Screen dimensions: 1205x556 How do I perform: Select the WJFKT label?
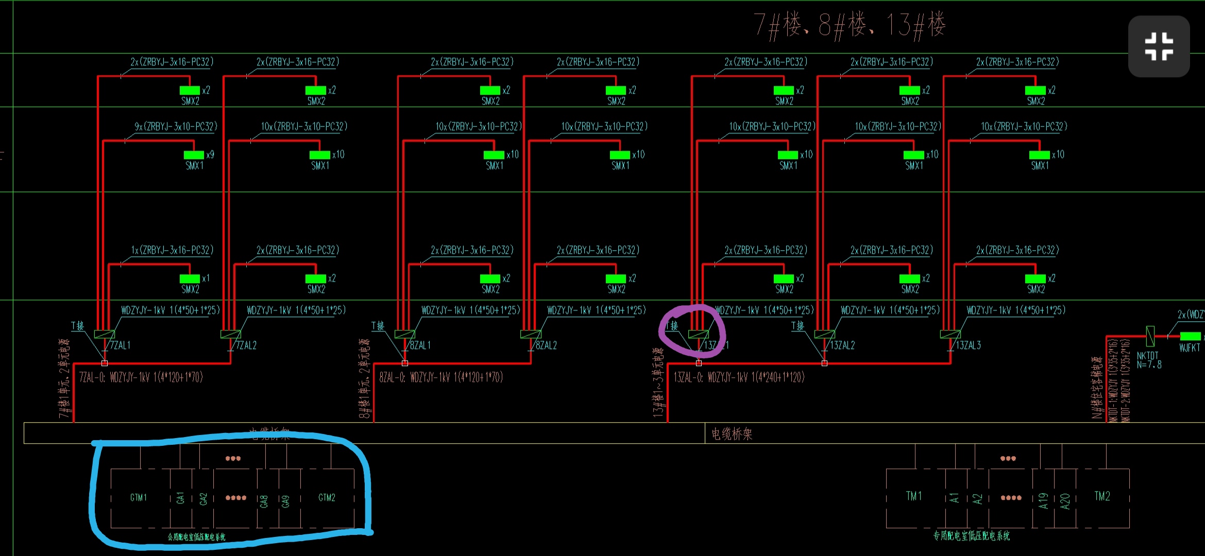pyautogui.click(x=1190, y=348)
